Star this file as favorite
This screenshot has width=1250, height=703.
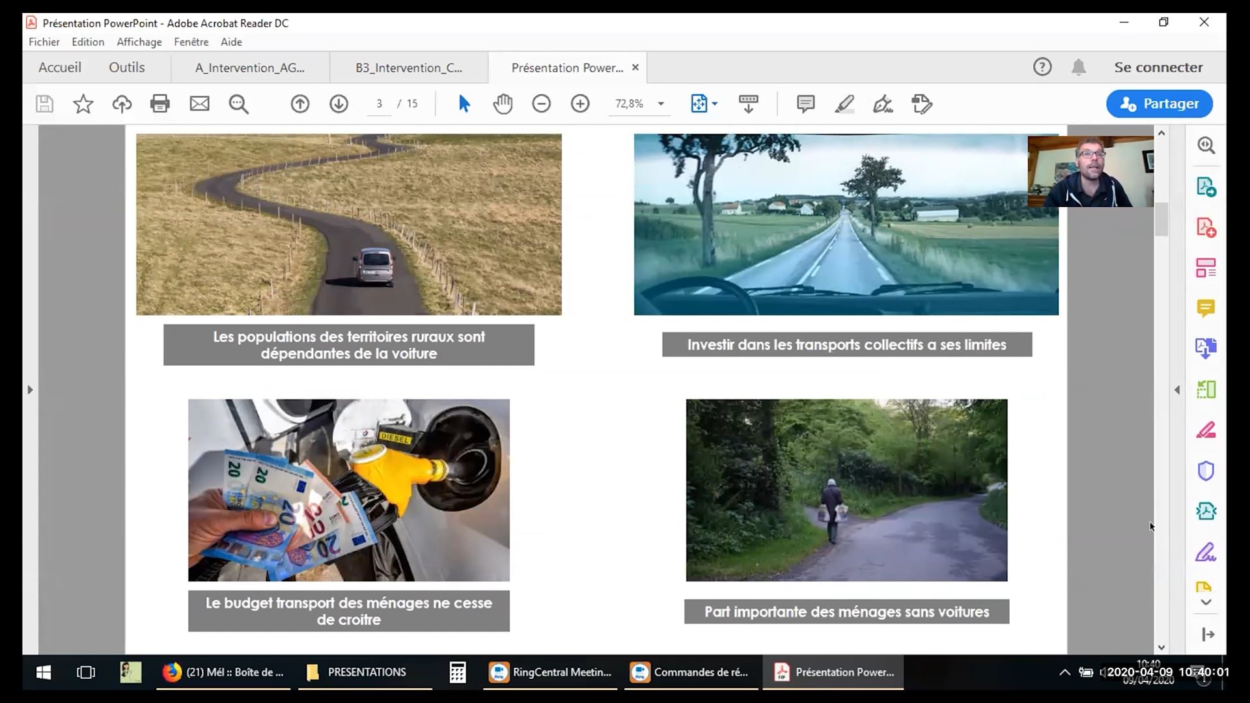click(83, 103)
